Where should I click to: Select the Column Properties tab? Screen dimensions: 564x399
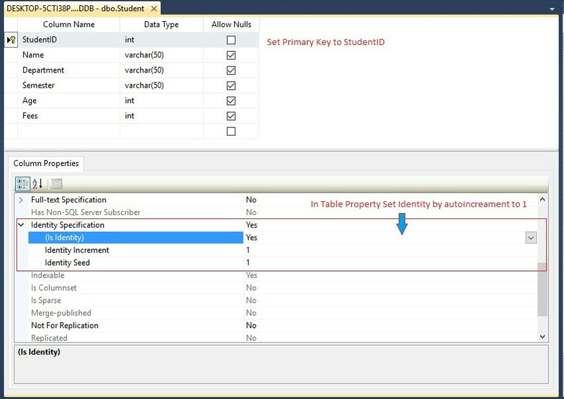pyautogui.click(x=46, y=163)
